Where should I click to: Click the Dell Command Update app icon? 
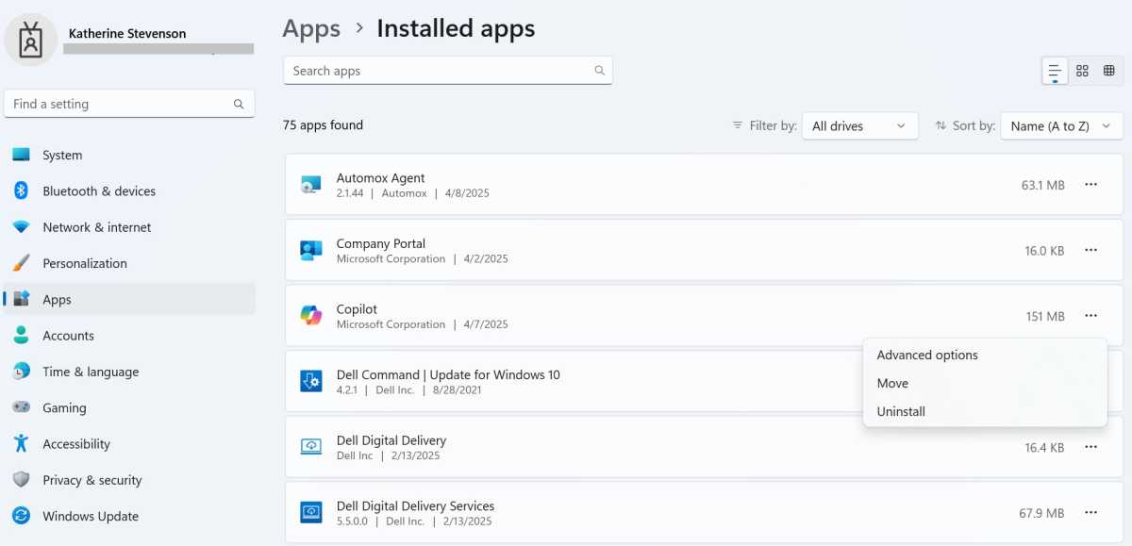click(x=310, y=382)
